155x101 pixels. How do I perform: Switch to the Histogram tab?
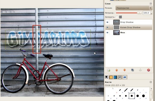[125, 77]
